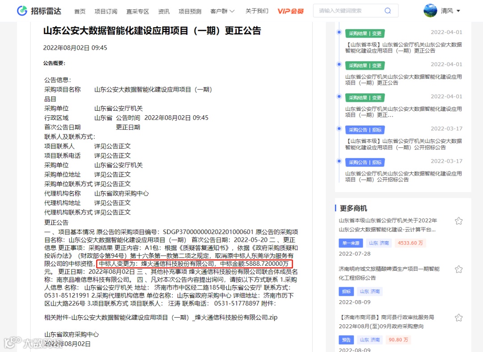Open the last 公开招标公告 entry dated 2022-03-17
The image size is (483, 352).
click(403, 176)
